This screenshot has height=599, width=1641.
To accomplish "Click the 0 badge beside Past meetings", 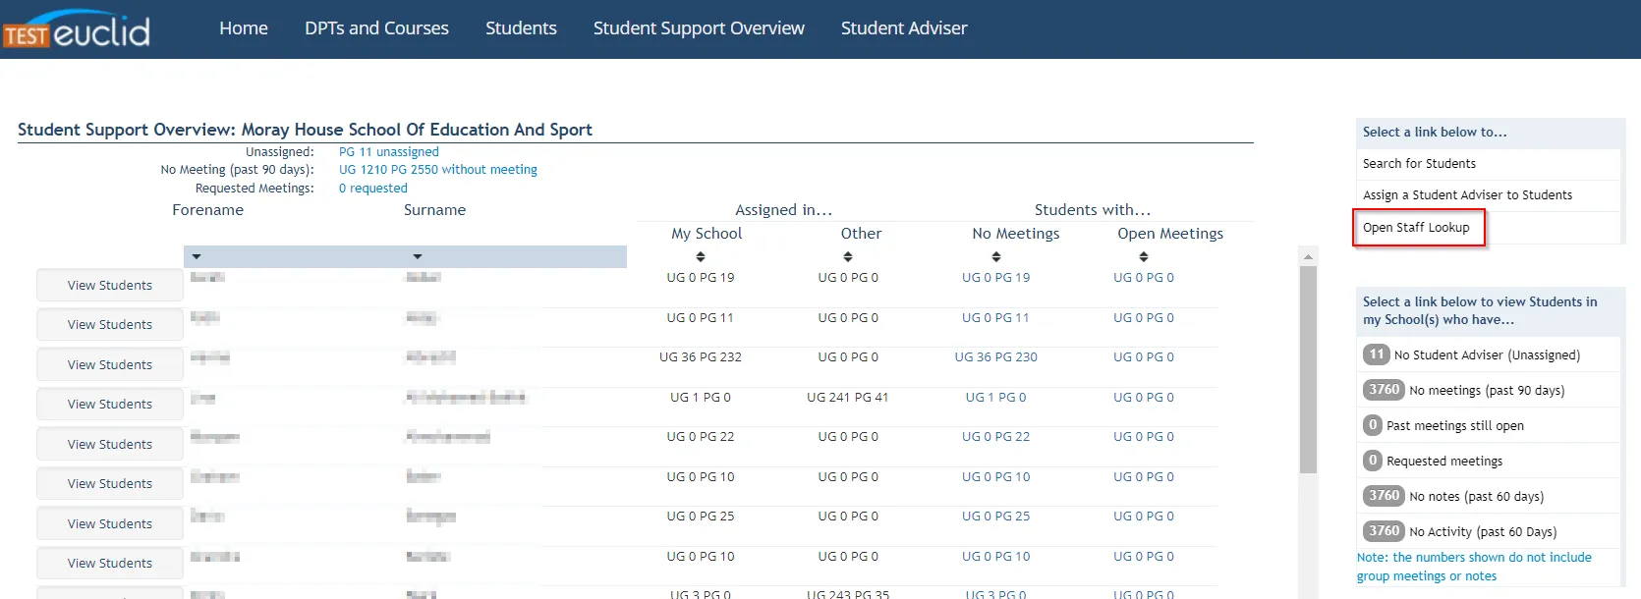I will click(x=1373, y=425).
